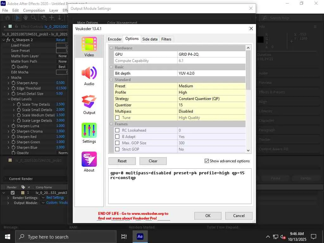Enable the Tune option checkbox
The height and width of the screenshot is (243, 324).
click(x=117, y=118)
